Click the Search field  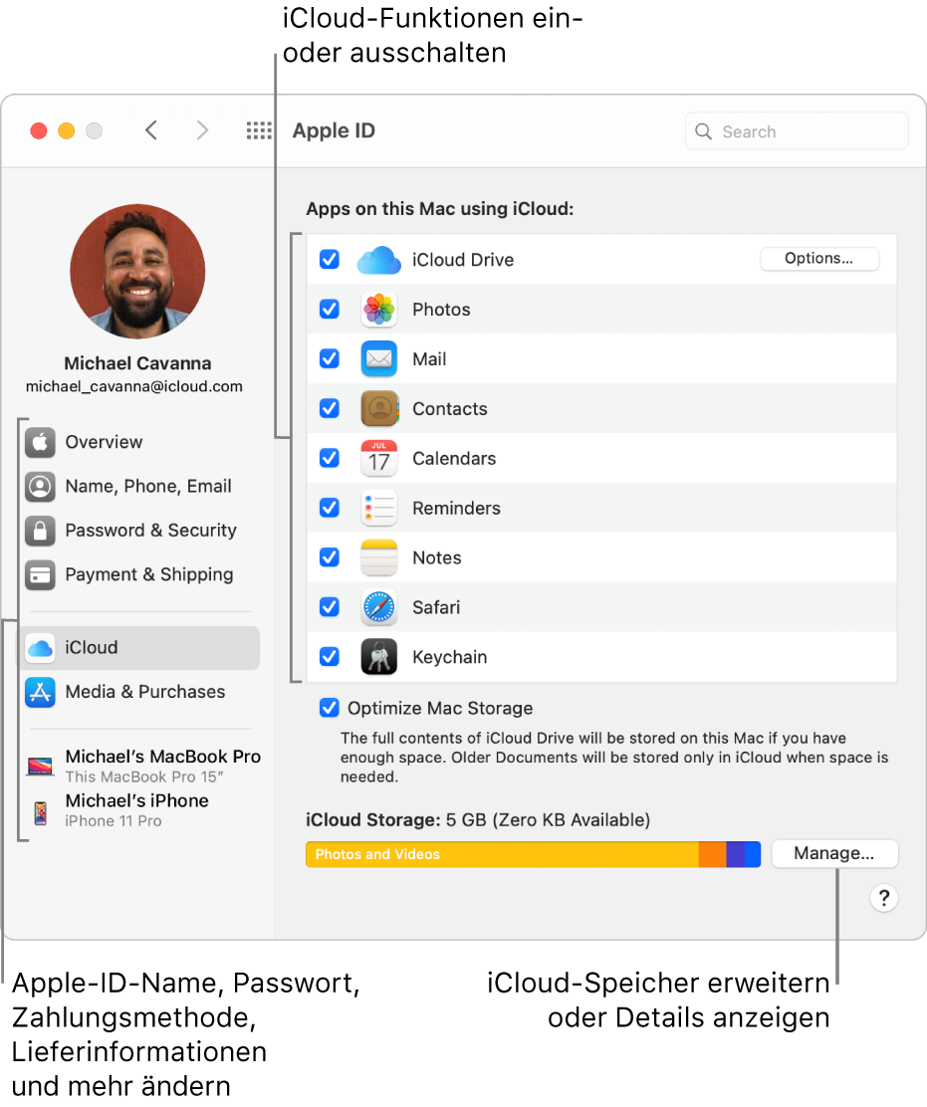click(x=797, y=131)
